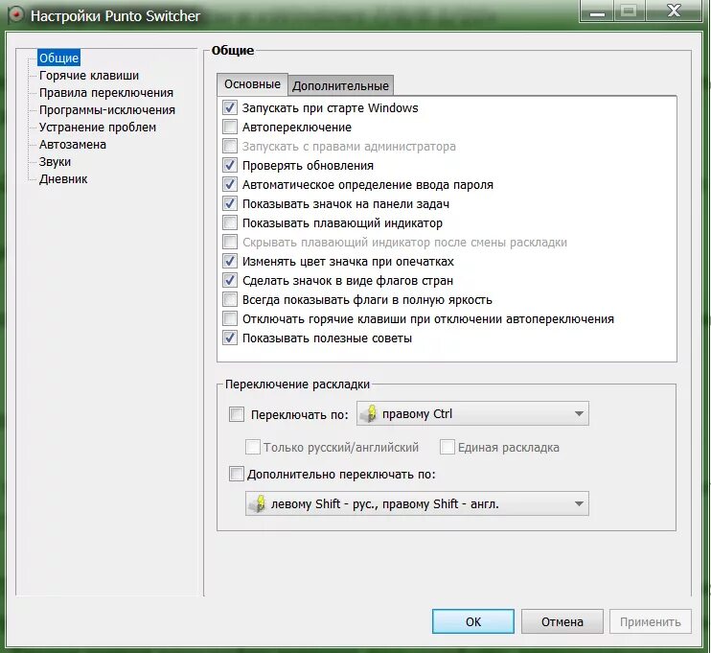The height and width of the screenshot is (653, 711).
Task: Open the 'Автозамена' section
Action: (73, 144)
